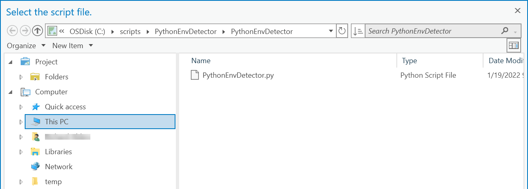This screenshot has width=528, height=189.
Task: Open the New Item dropdown menu
Action: click(73, 46)
